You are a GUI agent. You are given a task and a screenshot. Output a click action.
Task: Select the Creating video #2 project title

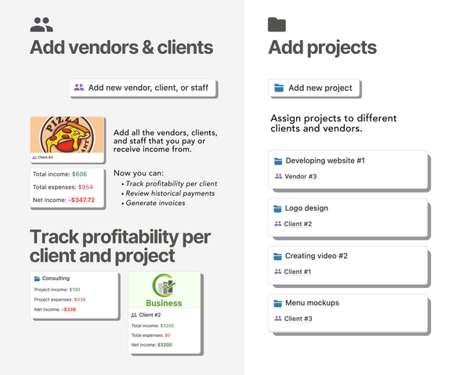tap(316, 256)
